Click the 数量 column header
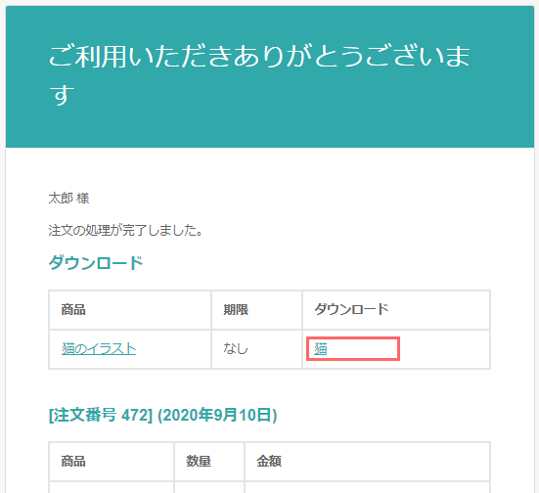Image resolution: width=539 pixels, height=493 pixels. coord(199,461)
